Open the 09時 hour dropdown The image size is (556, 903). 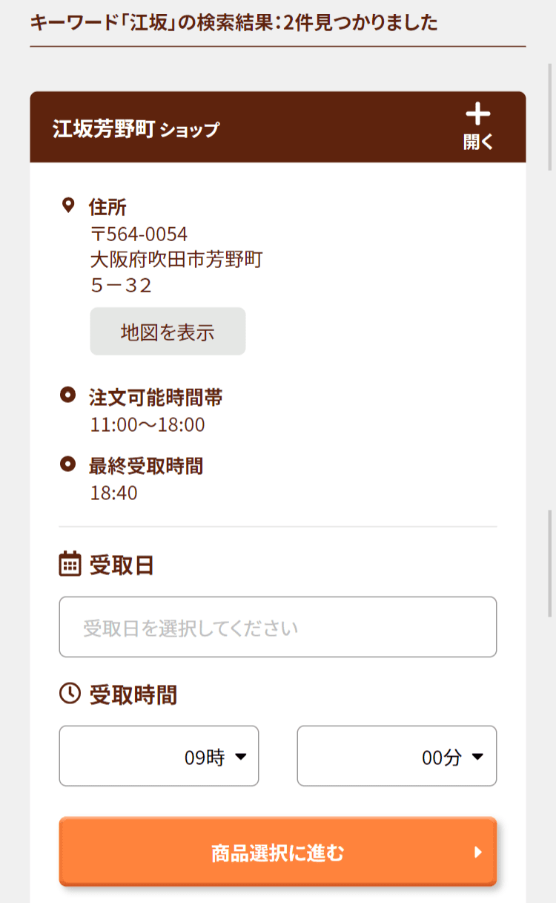click(x=159, y=756)
